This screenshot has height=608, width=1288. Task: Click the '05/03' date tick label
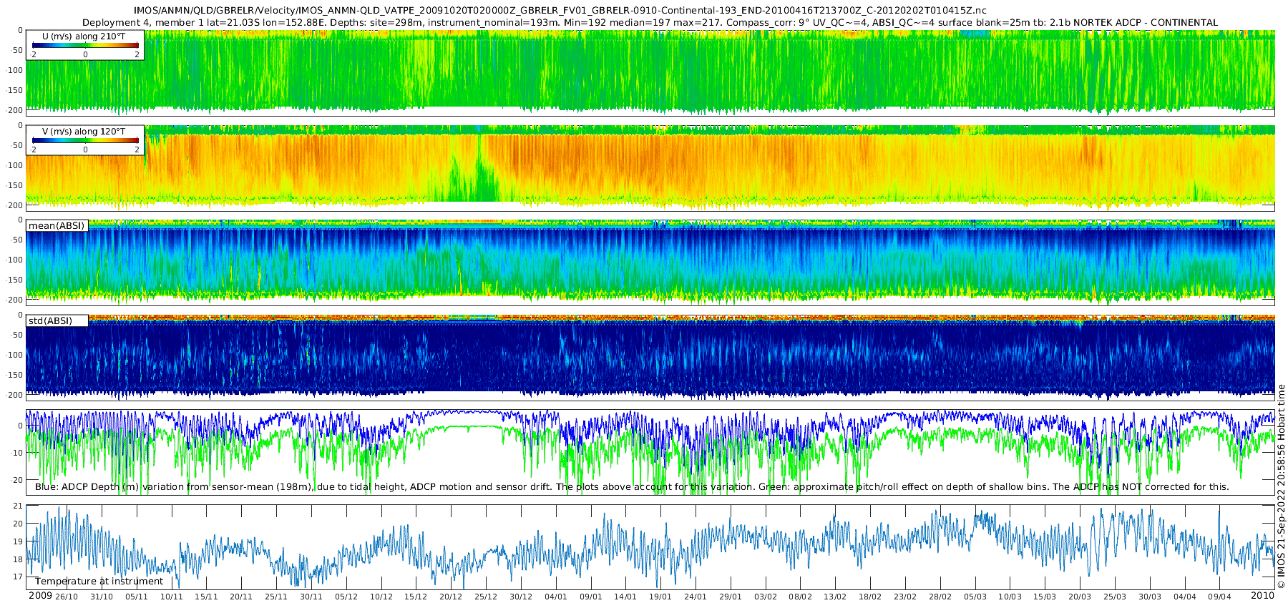coord(975,597)
